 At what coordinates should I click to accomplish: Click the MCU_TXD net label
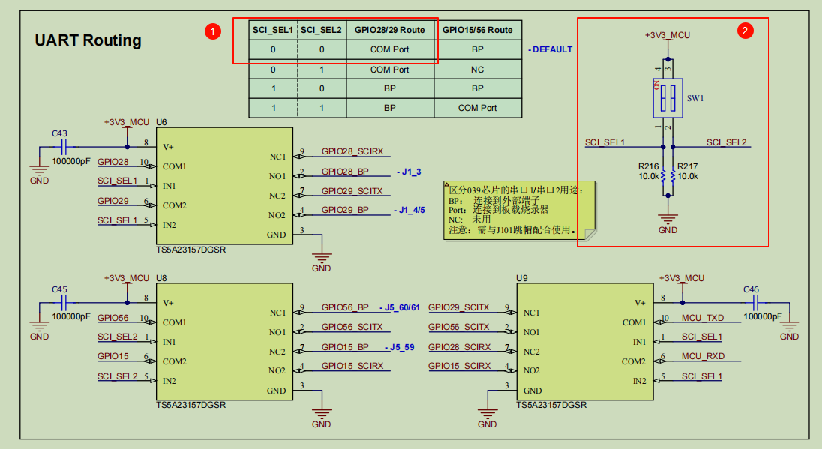(702, 318)
